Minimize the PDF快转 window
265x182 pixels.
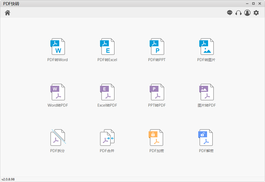[247, 4]
